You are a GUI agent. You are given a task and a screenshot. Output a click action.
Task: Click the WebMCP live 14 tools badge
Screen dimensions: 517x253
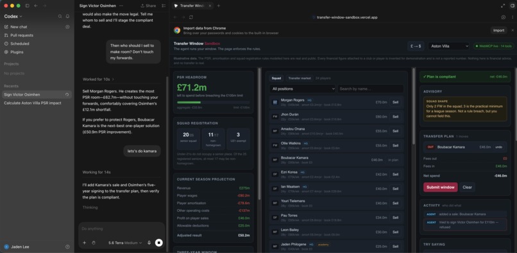494,46
